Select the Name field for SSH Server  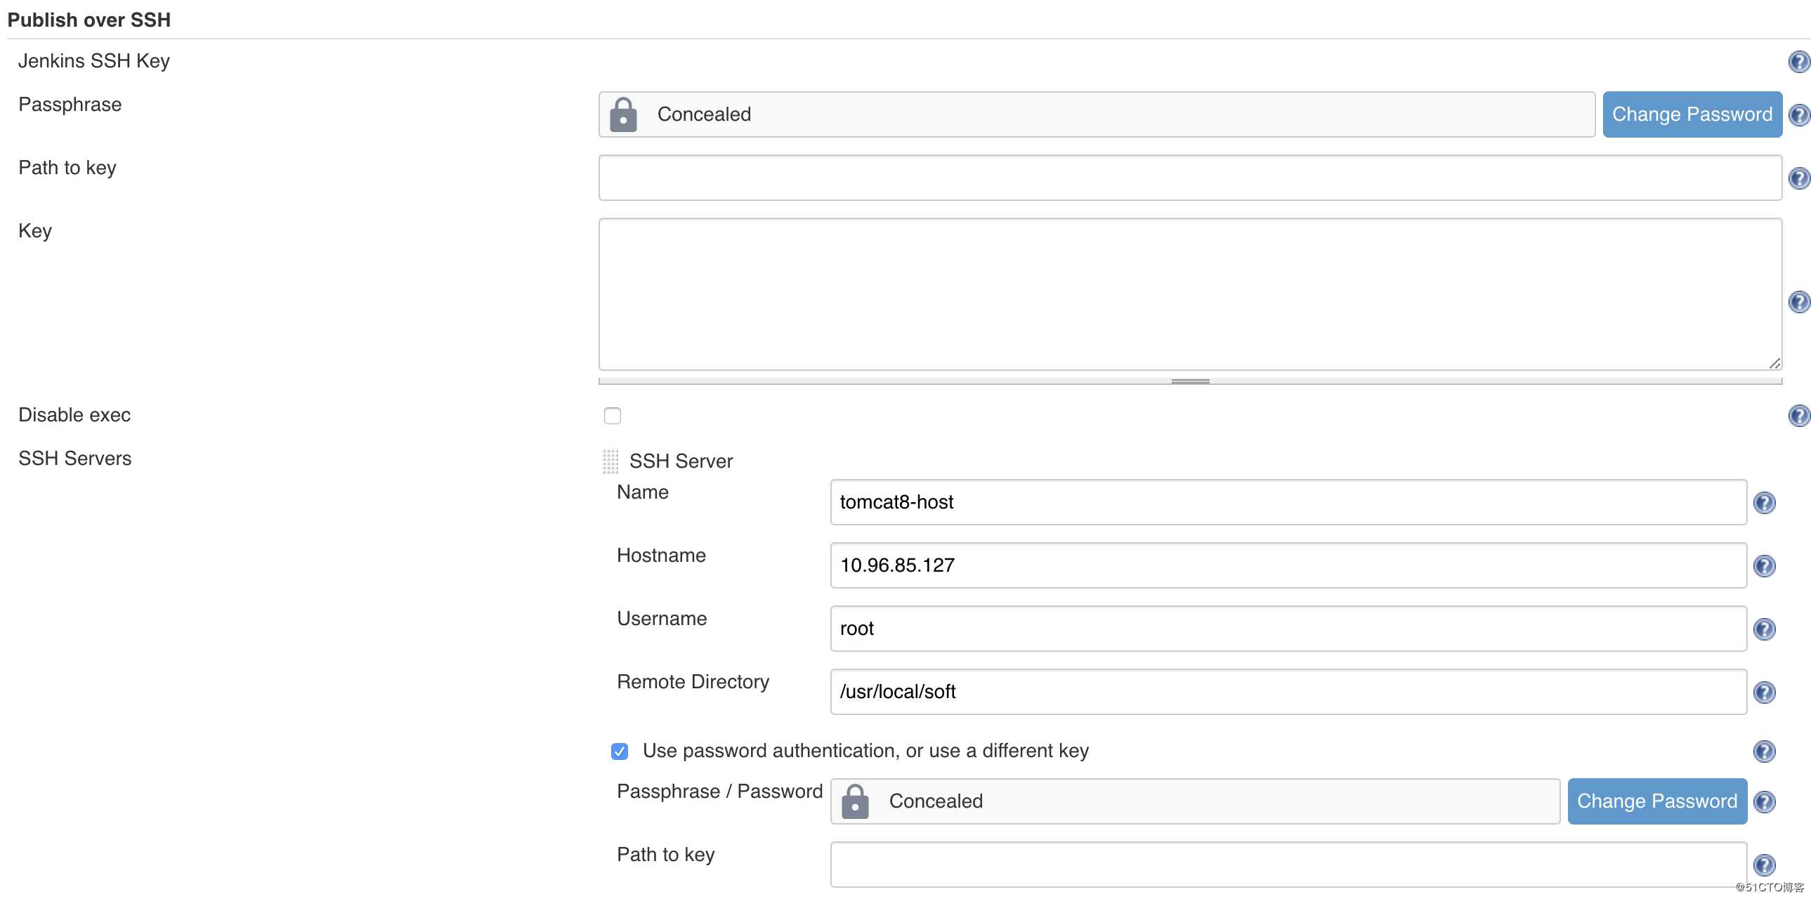coord(1286,502)
